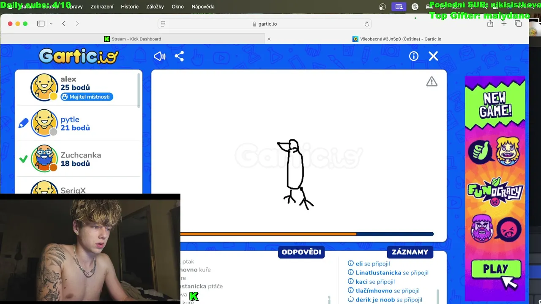This screenshot has height=304, width=541.
Task: Click the ZÁZNAMY panel header
Action: 410,252
